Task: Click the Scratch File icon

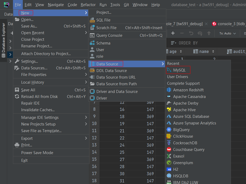Action: (92, 28)
